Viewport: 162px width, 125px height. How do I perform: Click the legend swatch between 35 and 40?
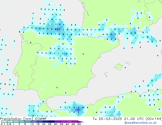63,122
